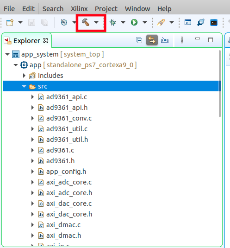The width and height of the screenshot is (230, 248).
Task: Open the Project menu
Action: click(106, 9)
